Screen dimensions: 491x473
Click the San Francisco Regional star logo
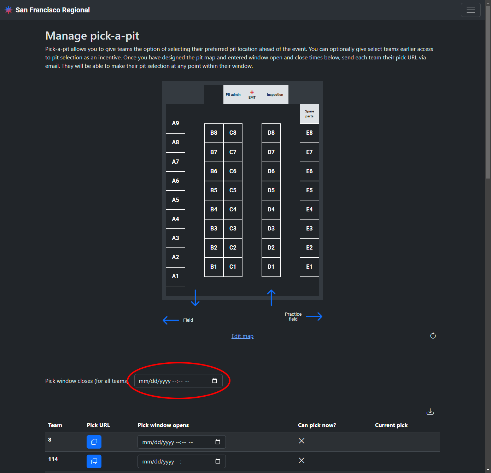pyautogui.click(x=8, y=10)
